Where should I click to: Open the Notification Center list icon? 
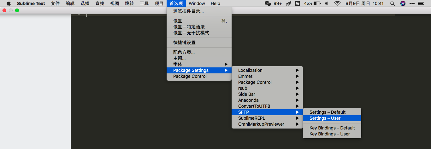tap(421, 3)
